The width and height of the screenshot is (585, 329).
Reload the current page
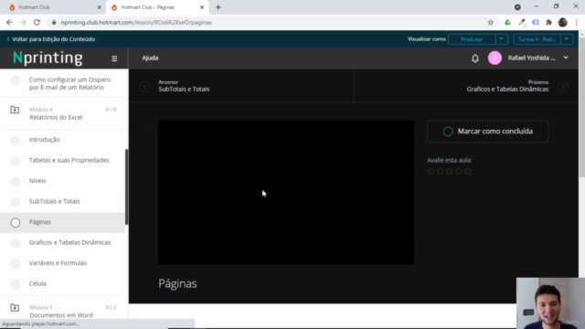coord(37,22)
